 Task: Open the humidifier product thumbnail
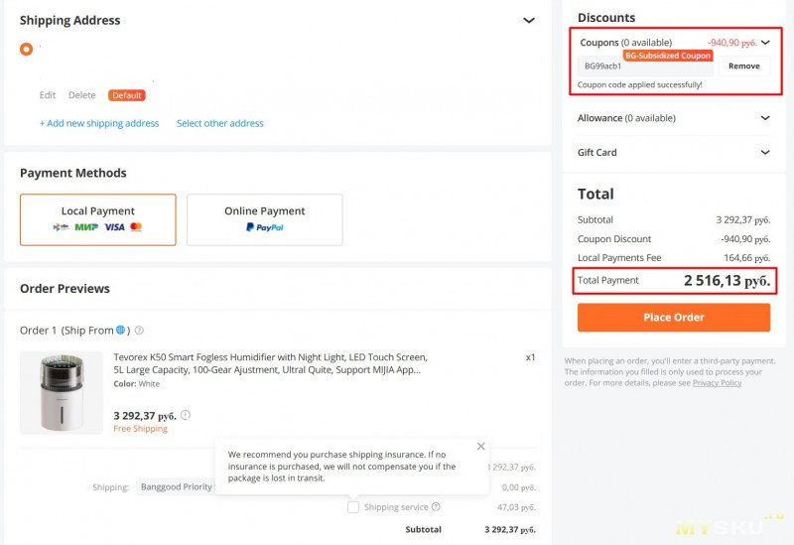click(62, 392)
